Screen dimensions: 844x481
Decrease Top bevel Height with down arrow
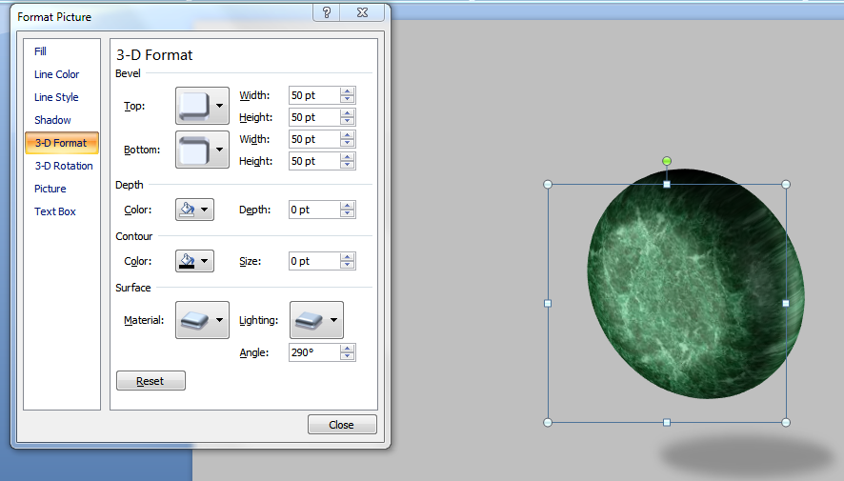(x=348, y=121)
